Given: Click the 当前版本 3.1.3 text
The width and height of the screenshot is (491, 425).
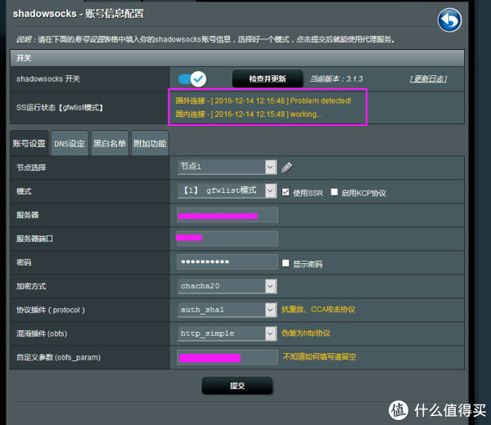Looking at the screenshot, I should click(x=336, y=78).
